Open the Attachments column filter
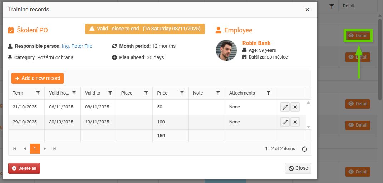The image size is (383, 183). (269, 93)
